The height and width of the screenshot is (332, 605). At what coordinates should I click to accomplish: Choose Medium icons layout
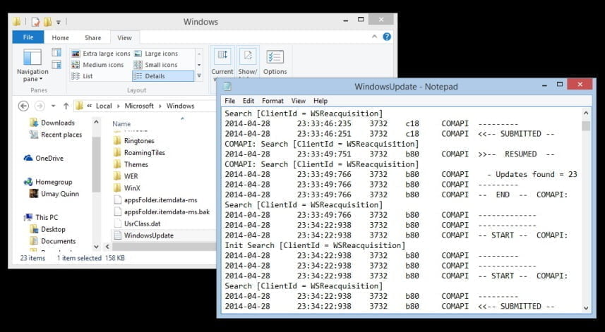97,65
